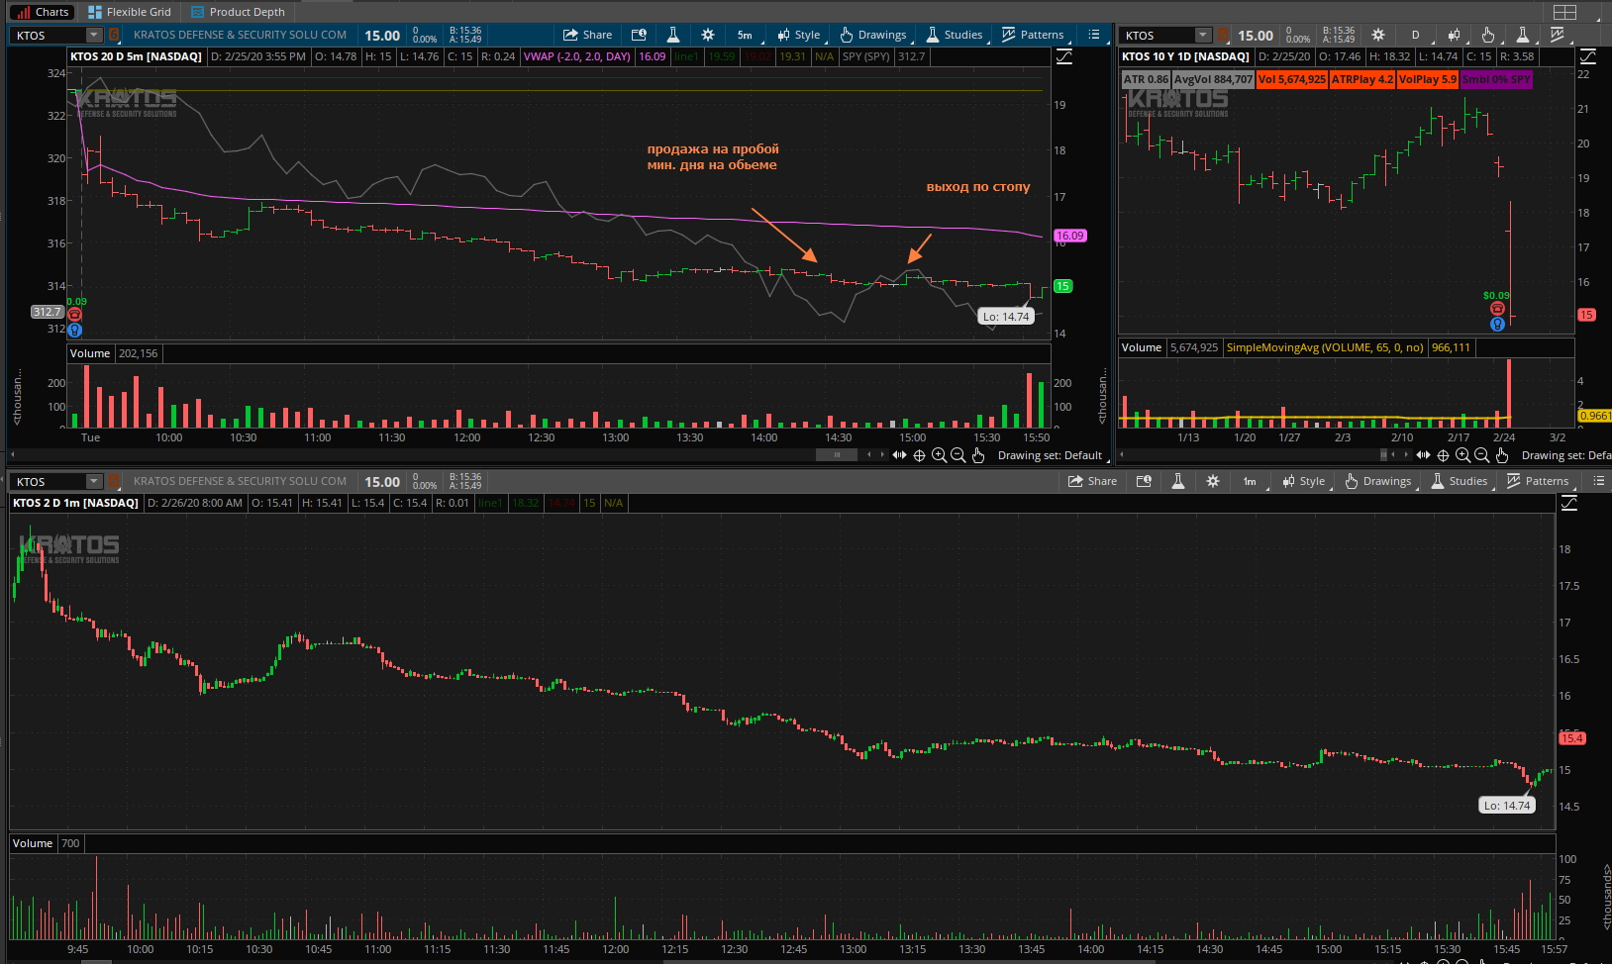This screenshot has width=1612, height=964.
Task: Click the symbol field in the 5m chart
Action: pos(49,35)
